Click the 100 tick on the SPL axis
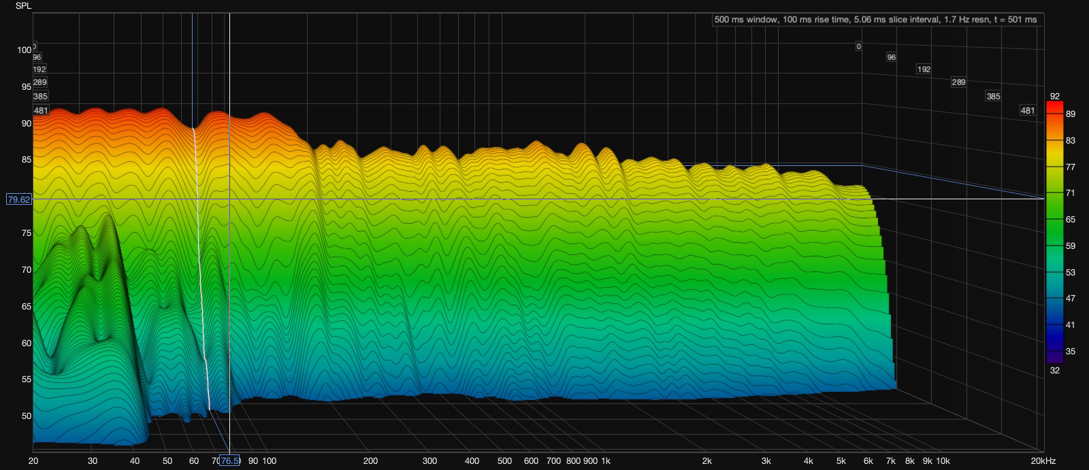1089x470 pixels. (25, 50)
